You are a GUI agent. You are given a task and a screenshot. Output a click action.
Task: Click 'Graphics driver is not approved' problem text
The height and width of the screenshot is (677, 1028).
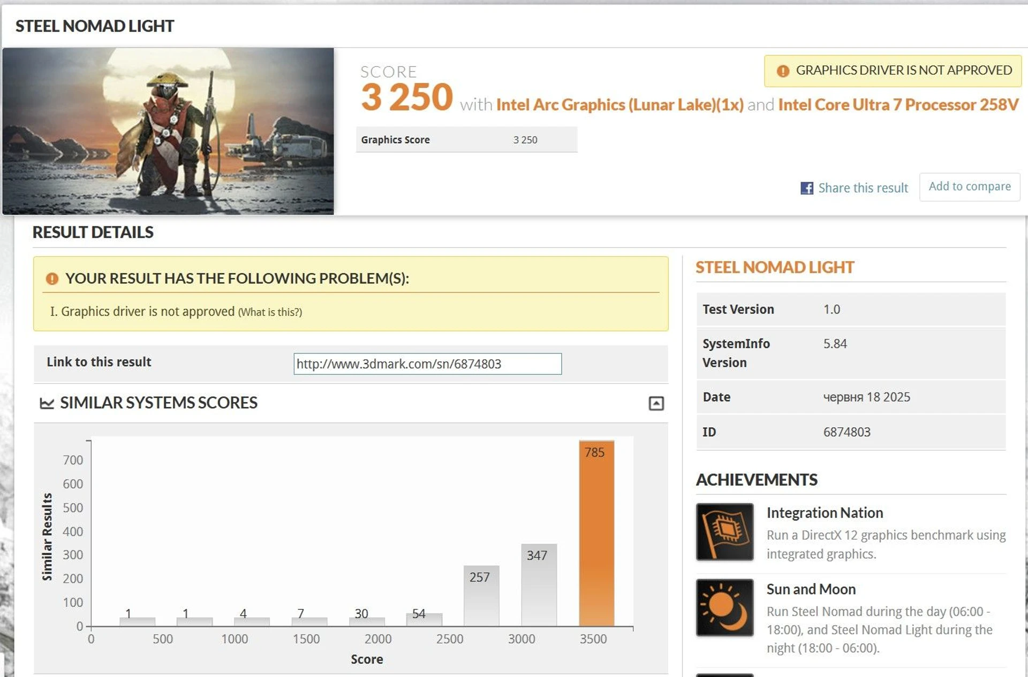pyautogui.click(x=148, y=312)
